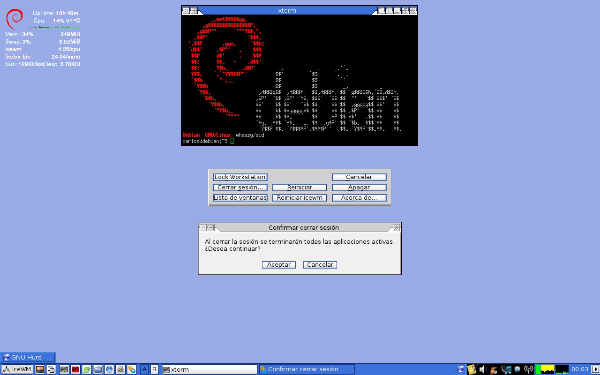The width and height of the screenshot is (600, 375).
Task: Click the gears settings icon in taskbar
Action: tap(132, 369)
